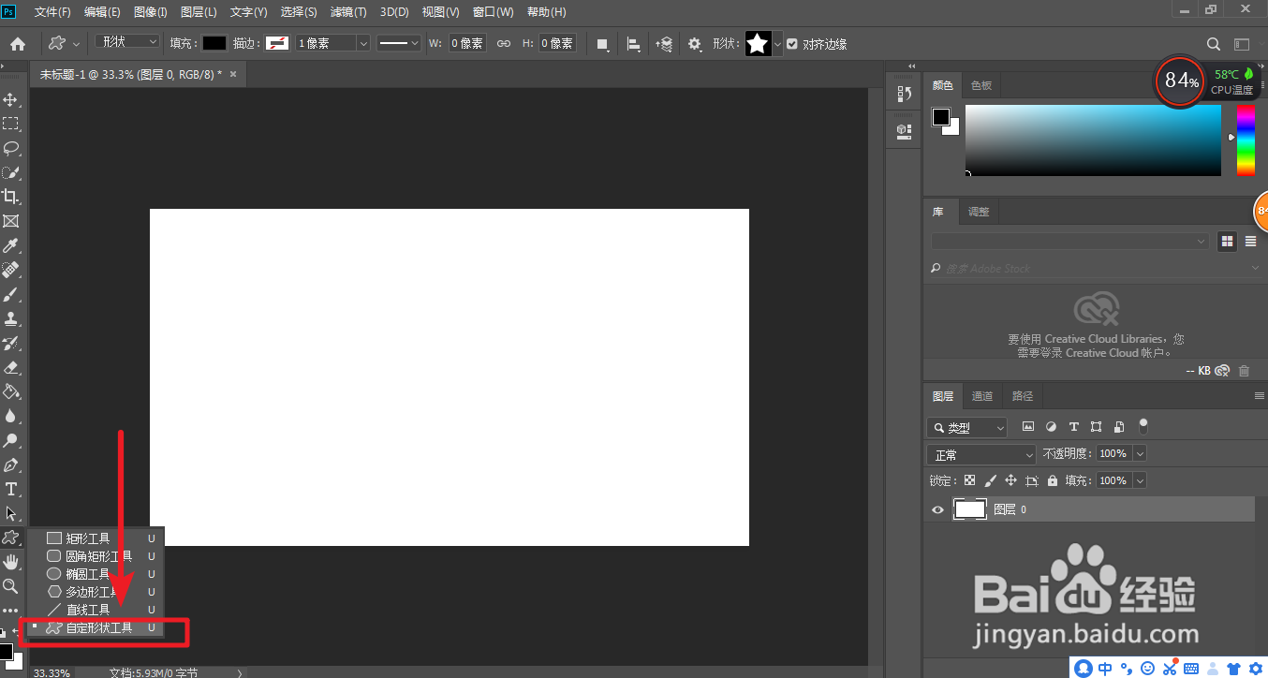1268x678 pixels.
Task: Link width and height chain icon
Action: click(504, 43)
